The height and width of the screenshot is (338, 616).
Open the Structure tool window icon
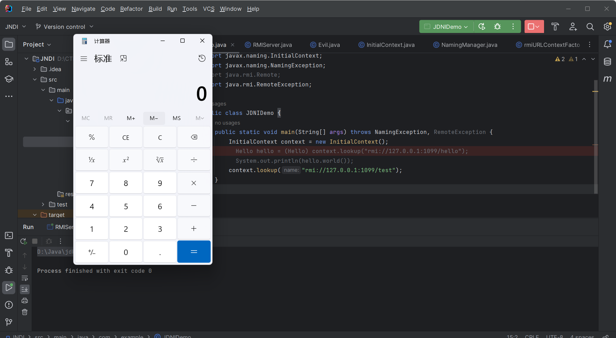9,62
